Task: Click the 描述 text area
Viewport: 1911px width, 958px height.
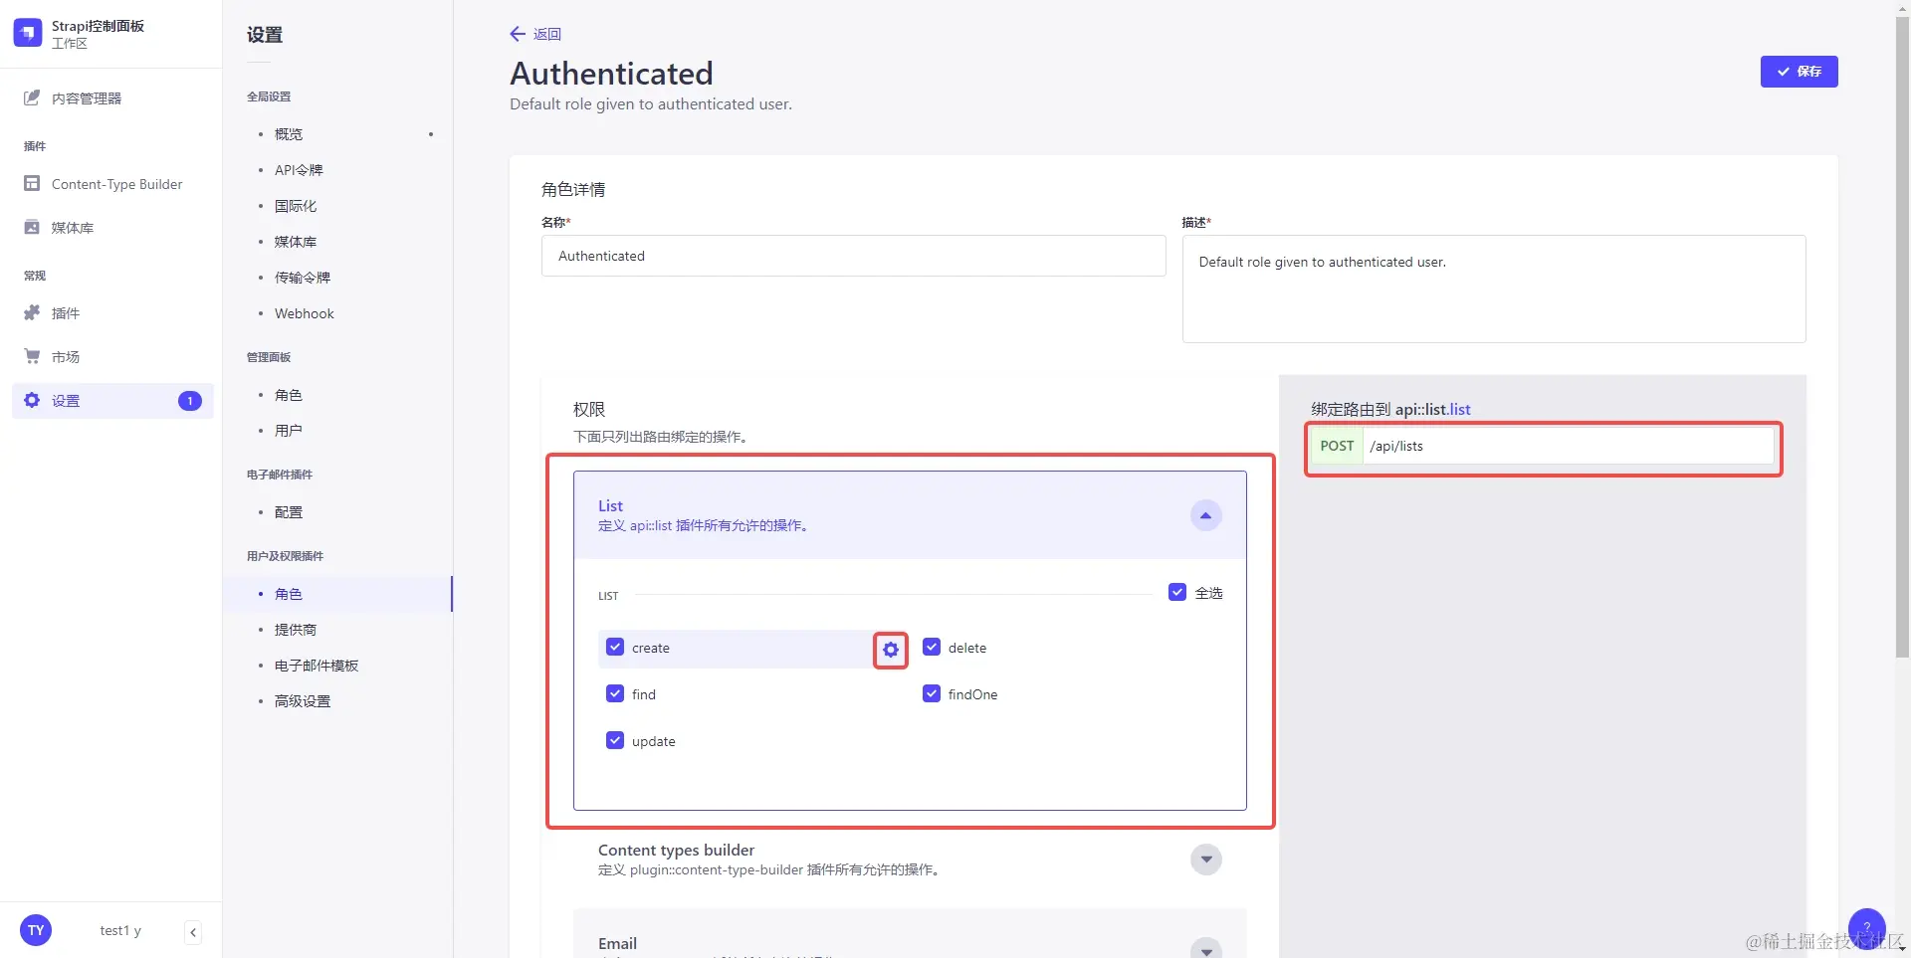Action: 1493,289
